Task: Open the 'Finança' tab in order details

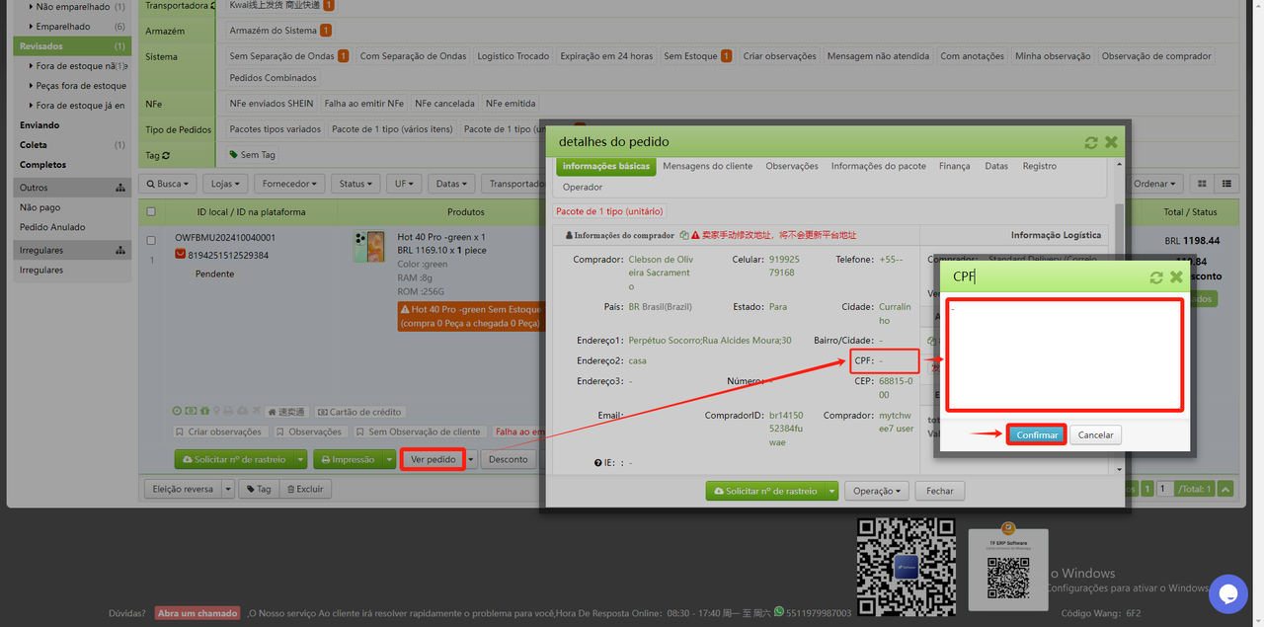Action: coord(954,166)
